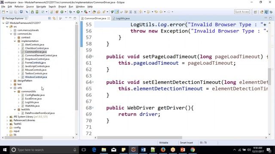Select WindowControl.java in the tree
Screen dimensions: 275x154
(x=36, y=77)
